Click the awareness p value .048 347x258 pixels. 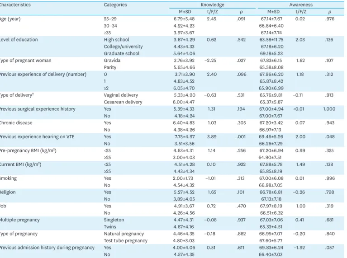(330, 136)
